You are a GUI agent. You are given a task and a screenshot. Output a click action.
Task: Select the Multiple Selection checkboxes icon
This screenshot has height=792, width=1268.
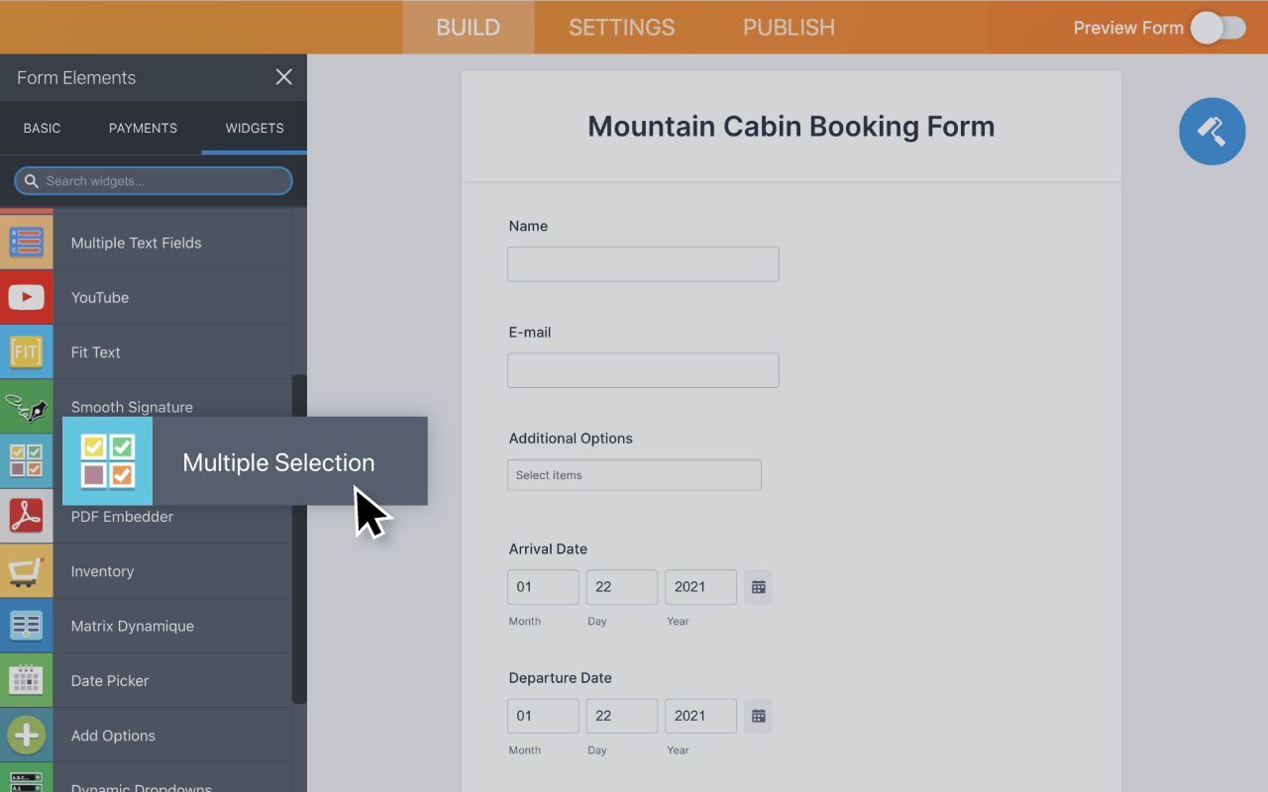[107, 461]
